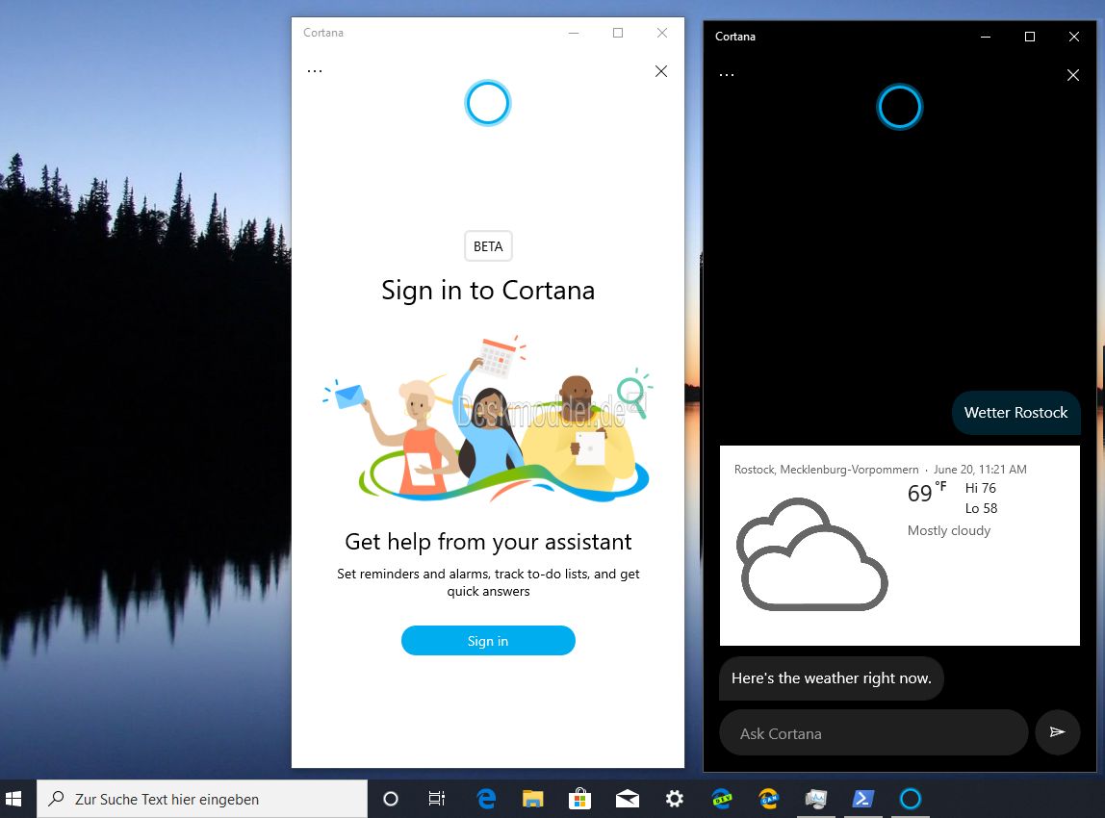The height and width of the screenshot is (818, 1105).
Task: Click 'Rostock, Mecklenburg-Vorpommern' location text
Action: pyautogui.click(x=826, y=470)
